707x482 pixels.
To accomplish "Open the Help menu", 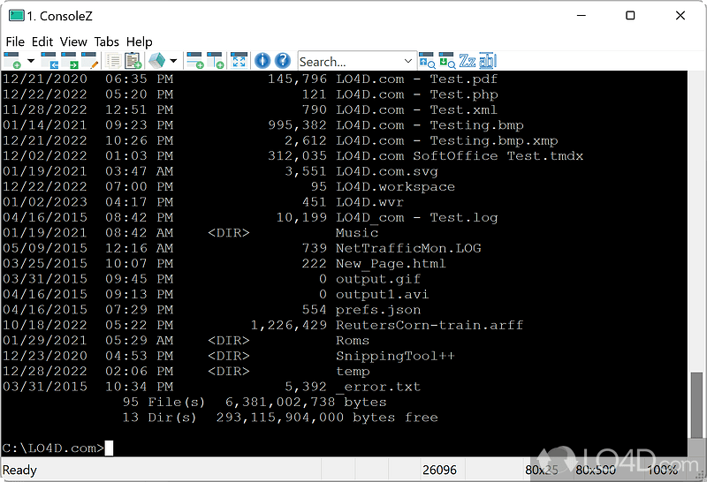I will point(140,41).
